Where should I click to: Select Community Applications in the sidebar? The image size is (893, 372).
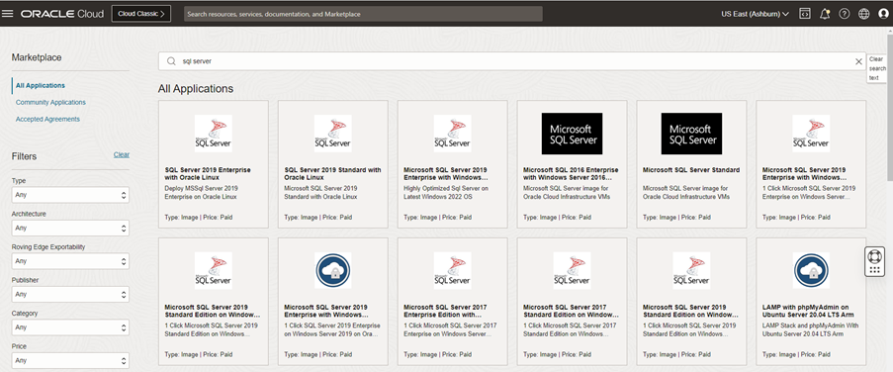pyautogui.click(x=50, y=103)
